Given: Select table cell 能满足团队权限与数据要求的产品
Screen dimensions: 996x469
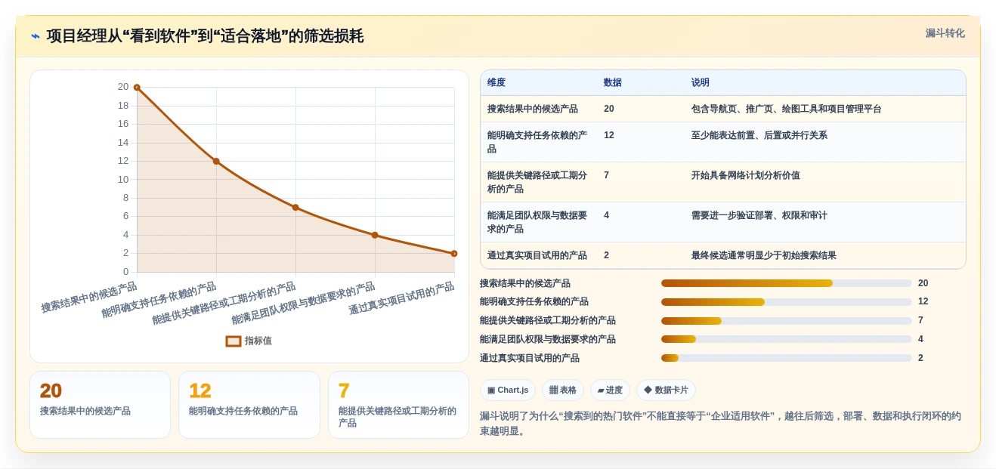Looking at the screenshot, I should [x=538, y=222].
